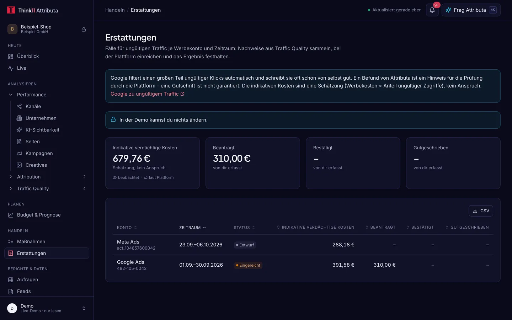The image size is (512, 320).
Task: Open the Unternehmen page
Action: pos(51,118)
